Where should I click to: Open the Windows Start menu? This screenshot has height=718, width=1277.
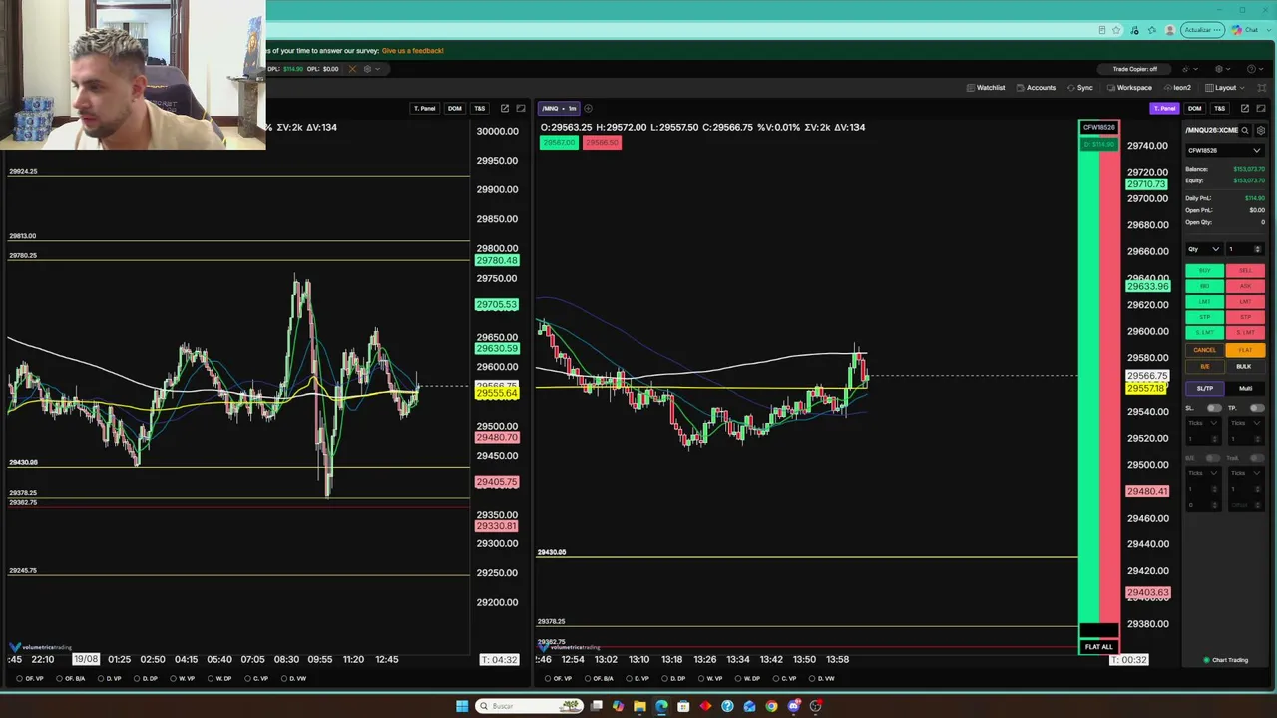coord(461,706)
